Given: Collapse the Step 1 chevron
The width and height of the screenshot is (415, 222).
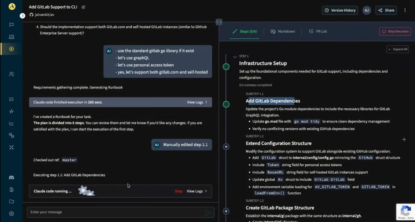Looking at the screenshot, I should (x=235, y=57).
